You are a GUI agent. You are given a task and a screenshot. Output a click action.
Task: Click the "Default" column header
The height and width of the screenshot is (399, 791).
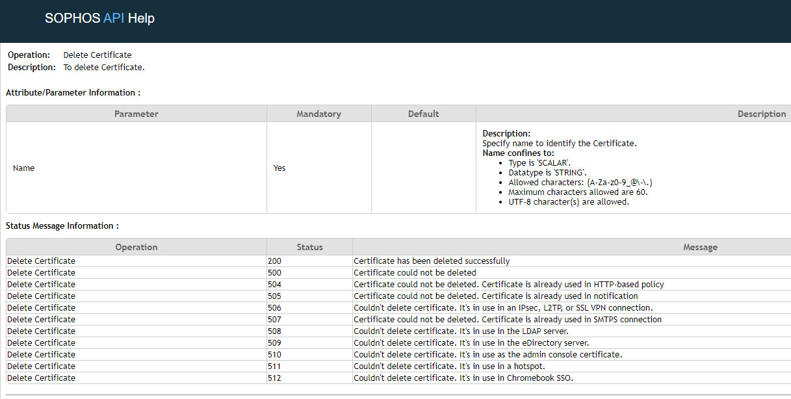tap(424, 114)
